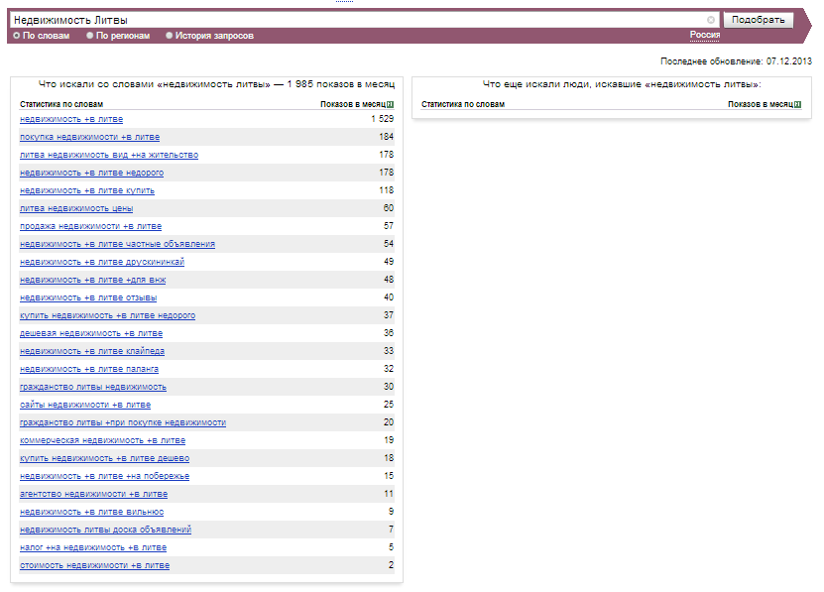Open link 'недвижимость +в литве +для внж'
The height and width of the screenshot is (592, 824).
(x=93, y=281)
